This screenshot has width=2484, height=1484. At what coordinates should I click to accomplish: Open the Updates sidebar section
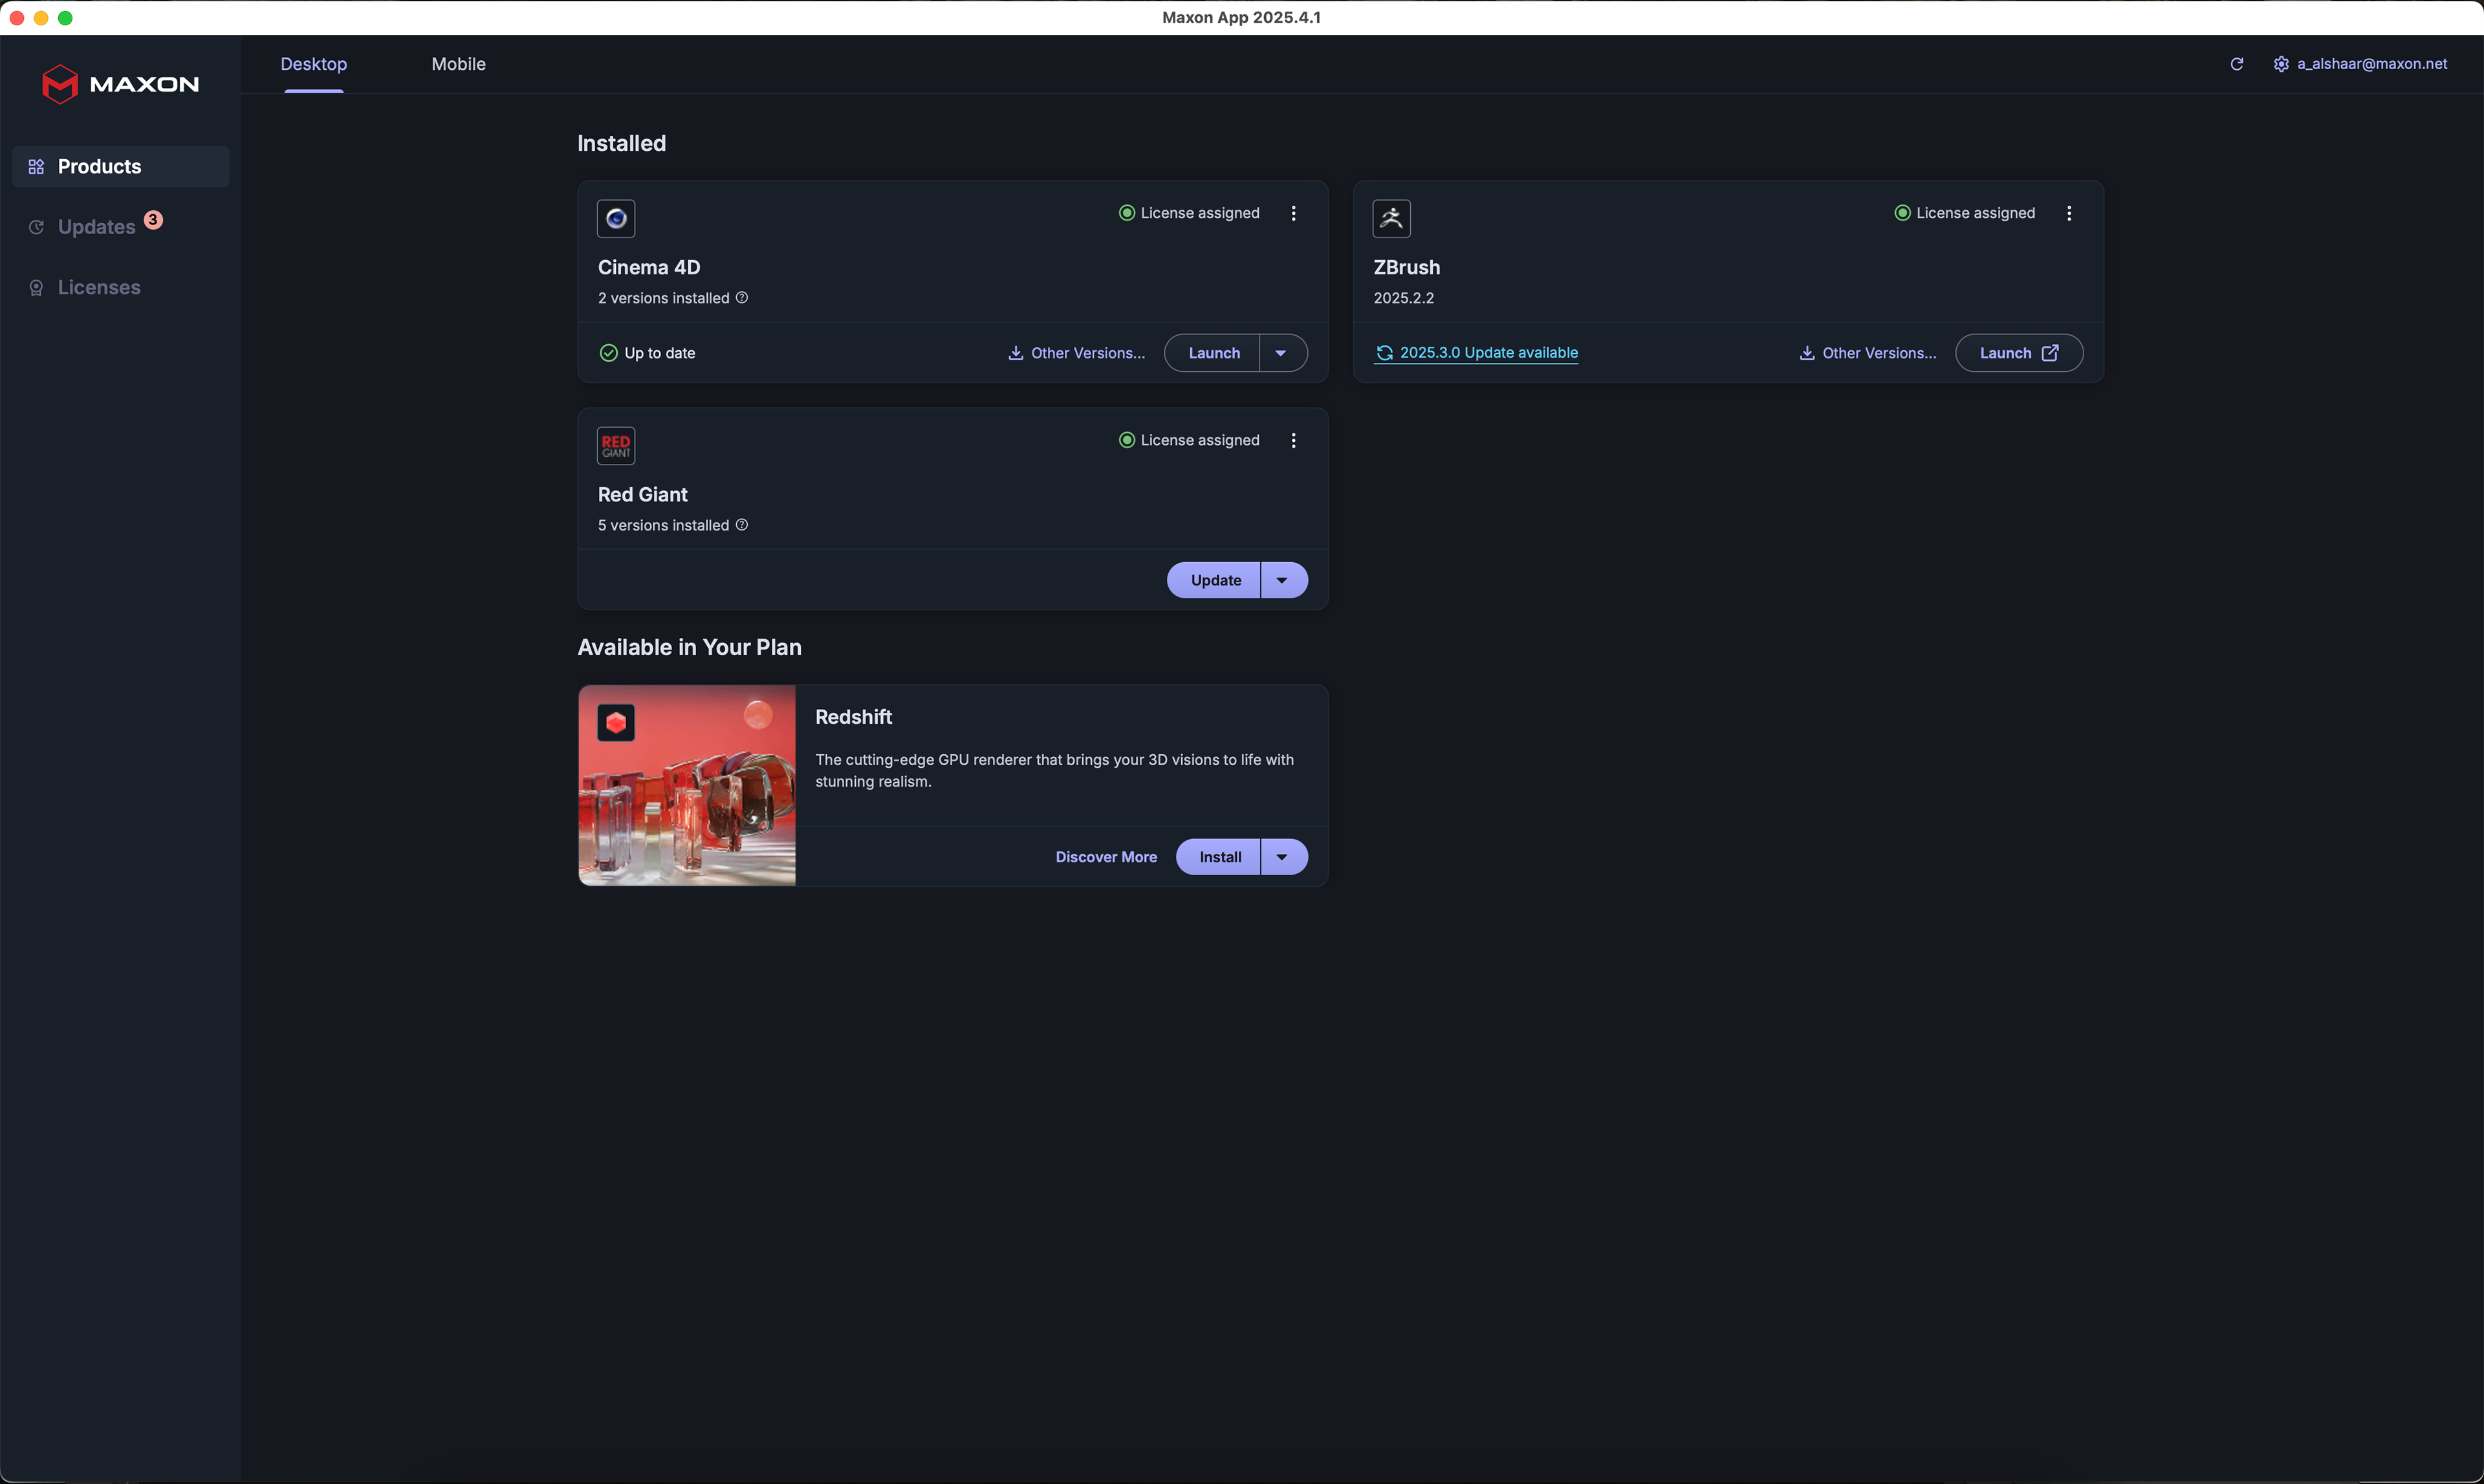click(x=96, y=227)
